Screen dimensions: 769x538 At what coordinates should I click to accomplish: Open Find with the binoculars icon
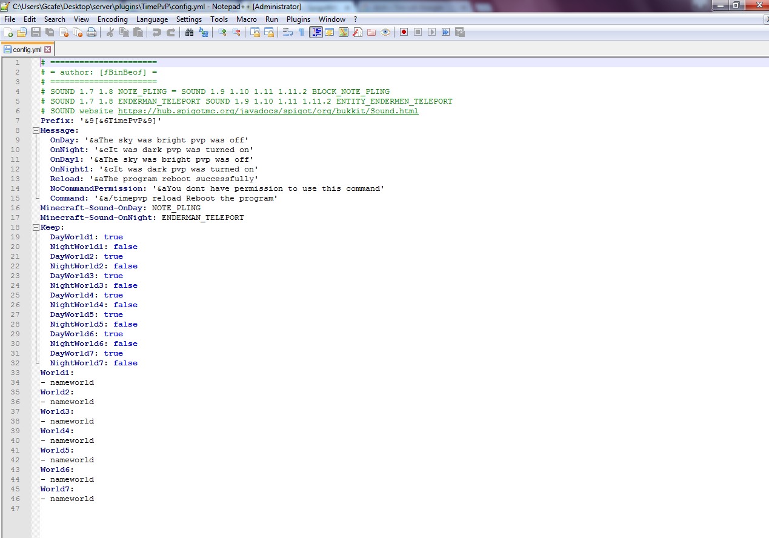(190, 32)
